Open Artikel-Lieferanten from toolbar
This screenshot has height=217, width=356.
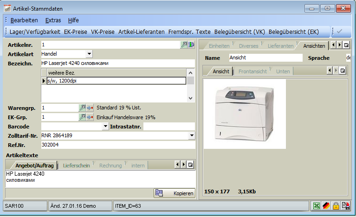coord(142,32)
